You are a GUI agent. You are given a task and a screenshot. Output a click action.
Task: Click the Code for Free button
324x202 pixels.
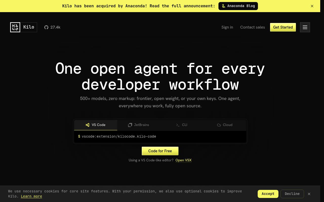(x=160, y=151)
